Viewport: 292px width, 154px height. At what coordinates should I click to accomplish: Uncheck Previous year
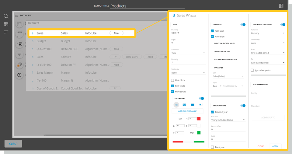[212, 112]
